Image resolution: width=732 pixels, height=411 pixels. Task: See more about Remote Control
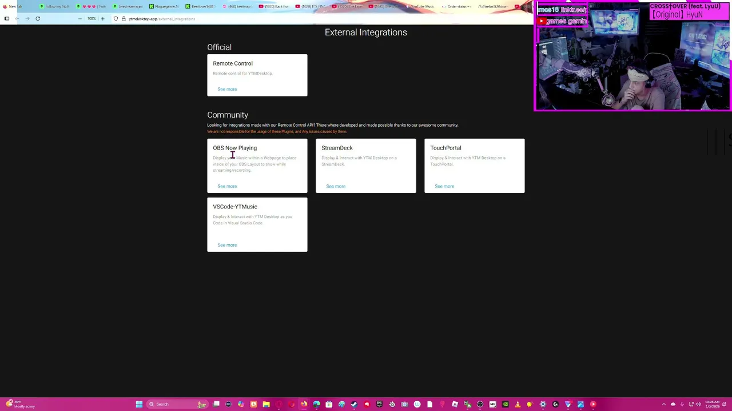coord(227,89)
